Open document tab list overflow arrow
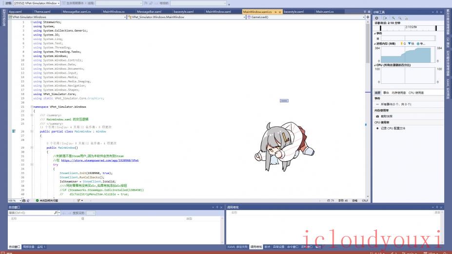This screenshot has width=452, height=254. [x=365, y=12]
